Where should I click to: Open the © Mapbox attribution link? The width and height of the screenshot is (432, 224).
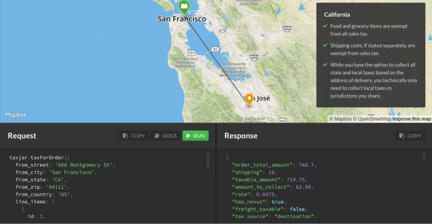[x=340, y=119]
